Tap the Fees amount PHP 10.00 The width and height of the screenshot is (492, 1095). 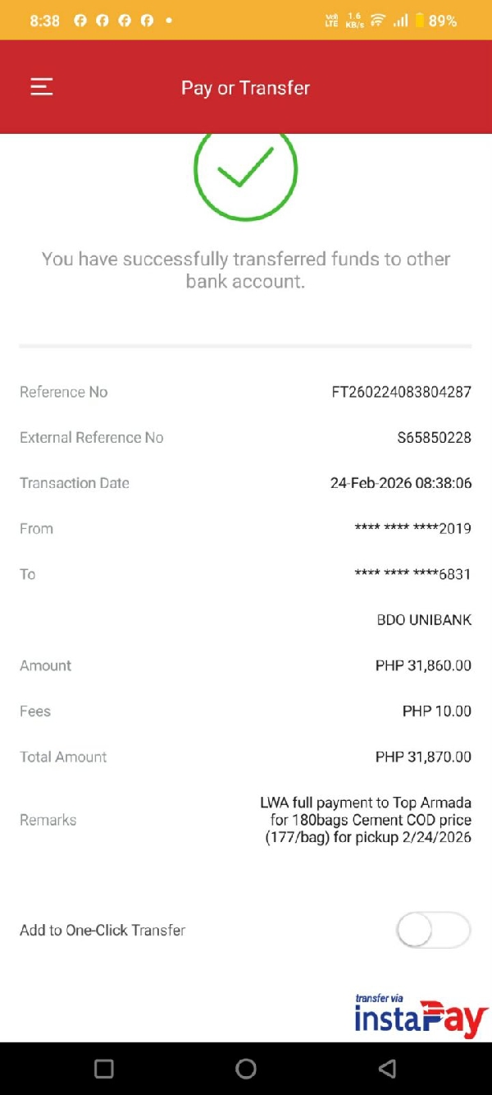click(436, 711)
